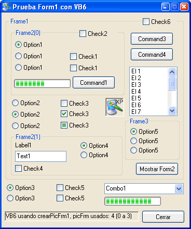Viewport: 191px width, 229px height.
Task: Click the listbox scrollbar thumb
Action: (x=172, y=83)
